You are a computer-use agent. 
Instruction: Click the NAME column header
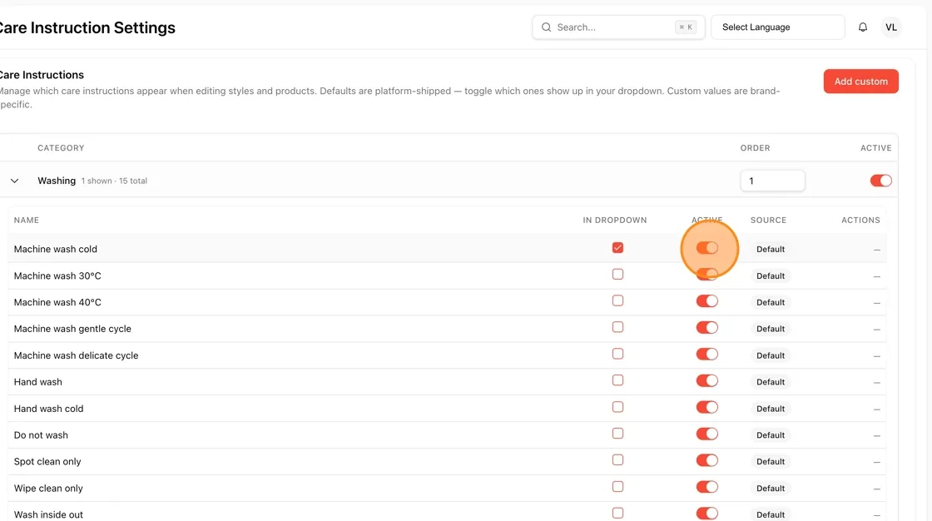click(26, 220)
